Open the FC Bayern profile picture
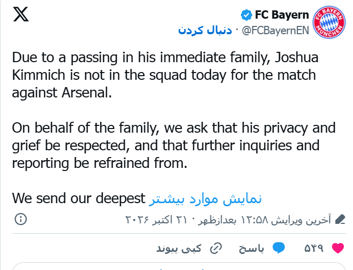The image size is (353, 270). (329, 22)
